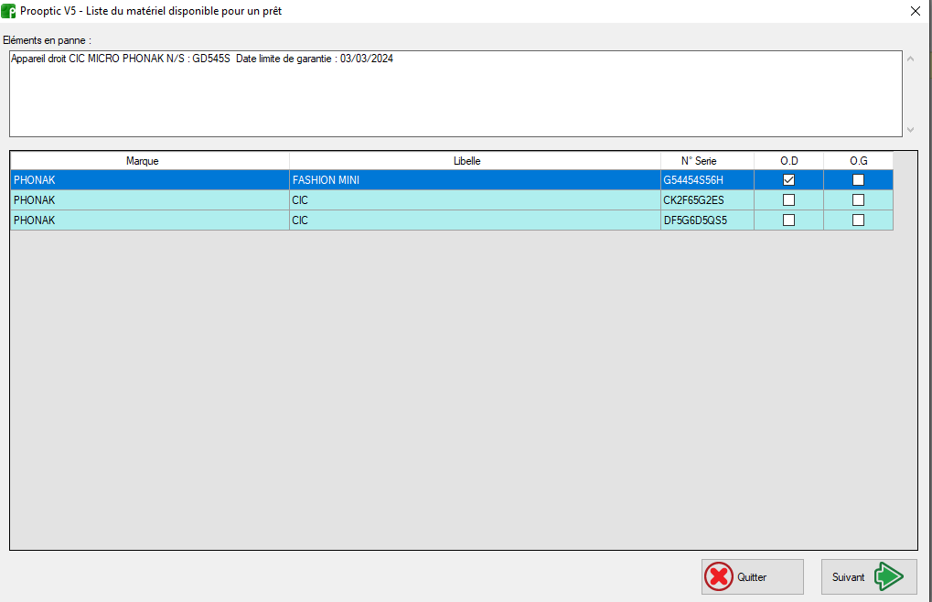Click the Appareil droit CIC MICRO PHONAK line
This screenshot has width=932, height=602.
click(202, 59)
